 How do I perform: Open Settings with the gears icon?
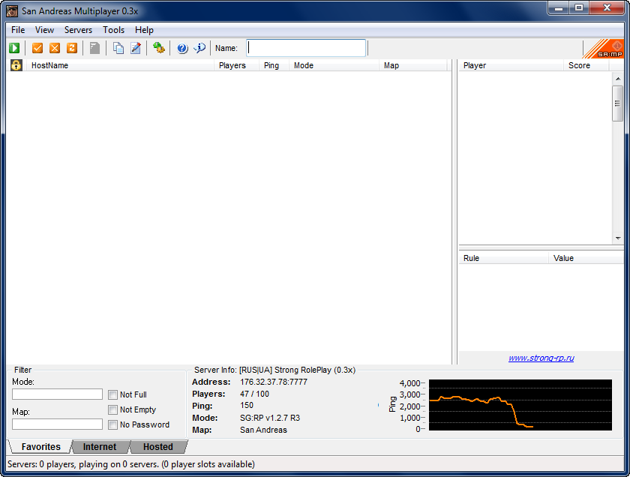[x=159, y=48]
